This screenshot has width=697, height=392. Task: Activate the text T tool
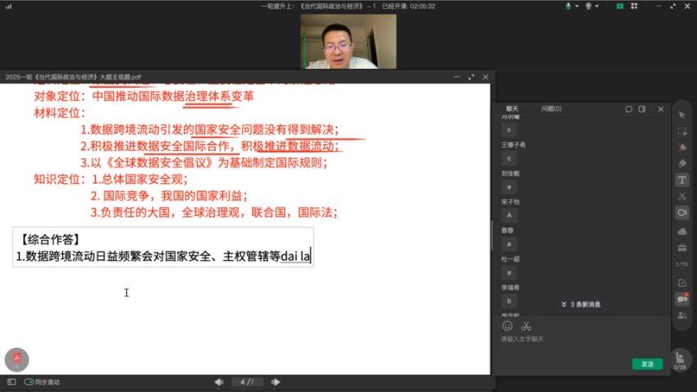(682, 180)
